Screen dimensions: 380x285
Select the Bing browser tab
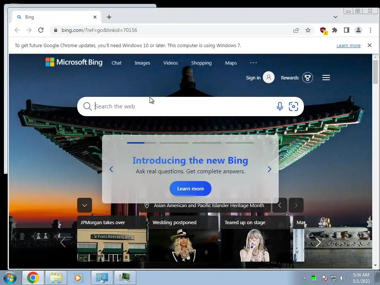pyautogui.click(x=56, y=17)
